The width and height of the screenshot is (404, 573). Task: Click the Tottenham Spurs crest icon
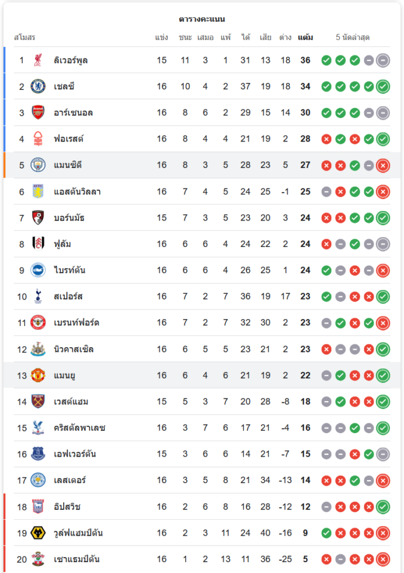tap(38, 296)
